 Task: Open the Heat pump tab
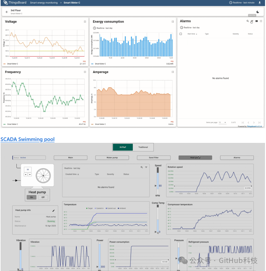(195, 158)
